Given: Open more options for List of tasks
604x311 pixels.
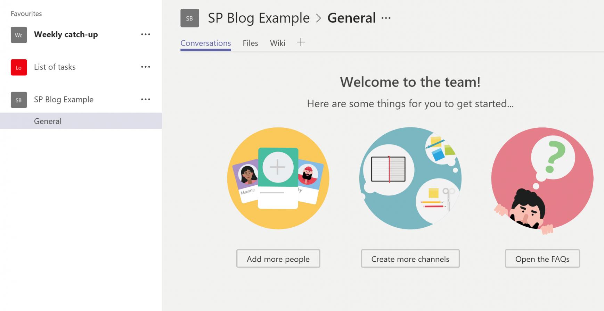Looking at the screenshot, I should [x=146, y=67].
